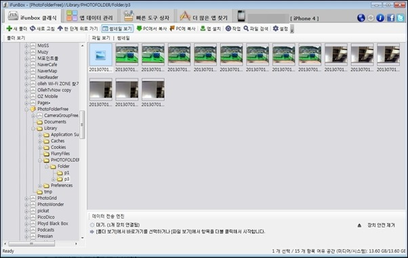408x258 pixels.
Task: Expand the MoSS tree node
Action: tap(26, 46)
